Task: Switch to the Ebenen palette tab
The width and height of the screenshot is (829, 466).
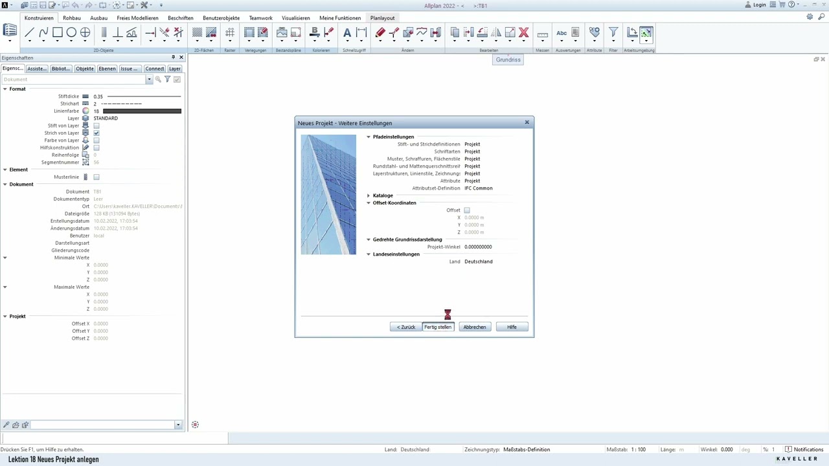Action: click(x=107, y=69)
